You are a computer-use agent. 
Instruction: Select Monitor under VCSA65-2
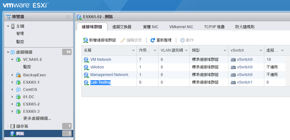click(27, 67)
